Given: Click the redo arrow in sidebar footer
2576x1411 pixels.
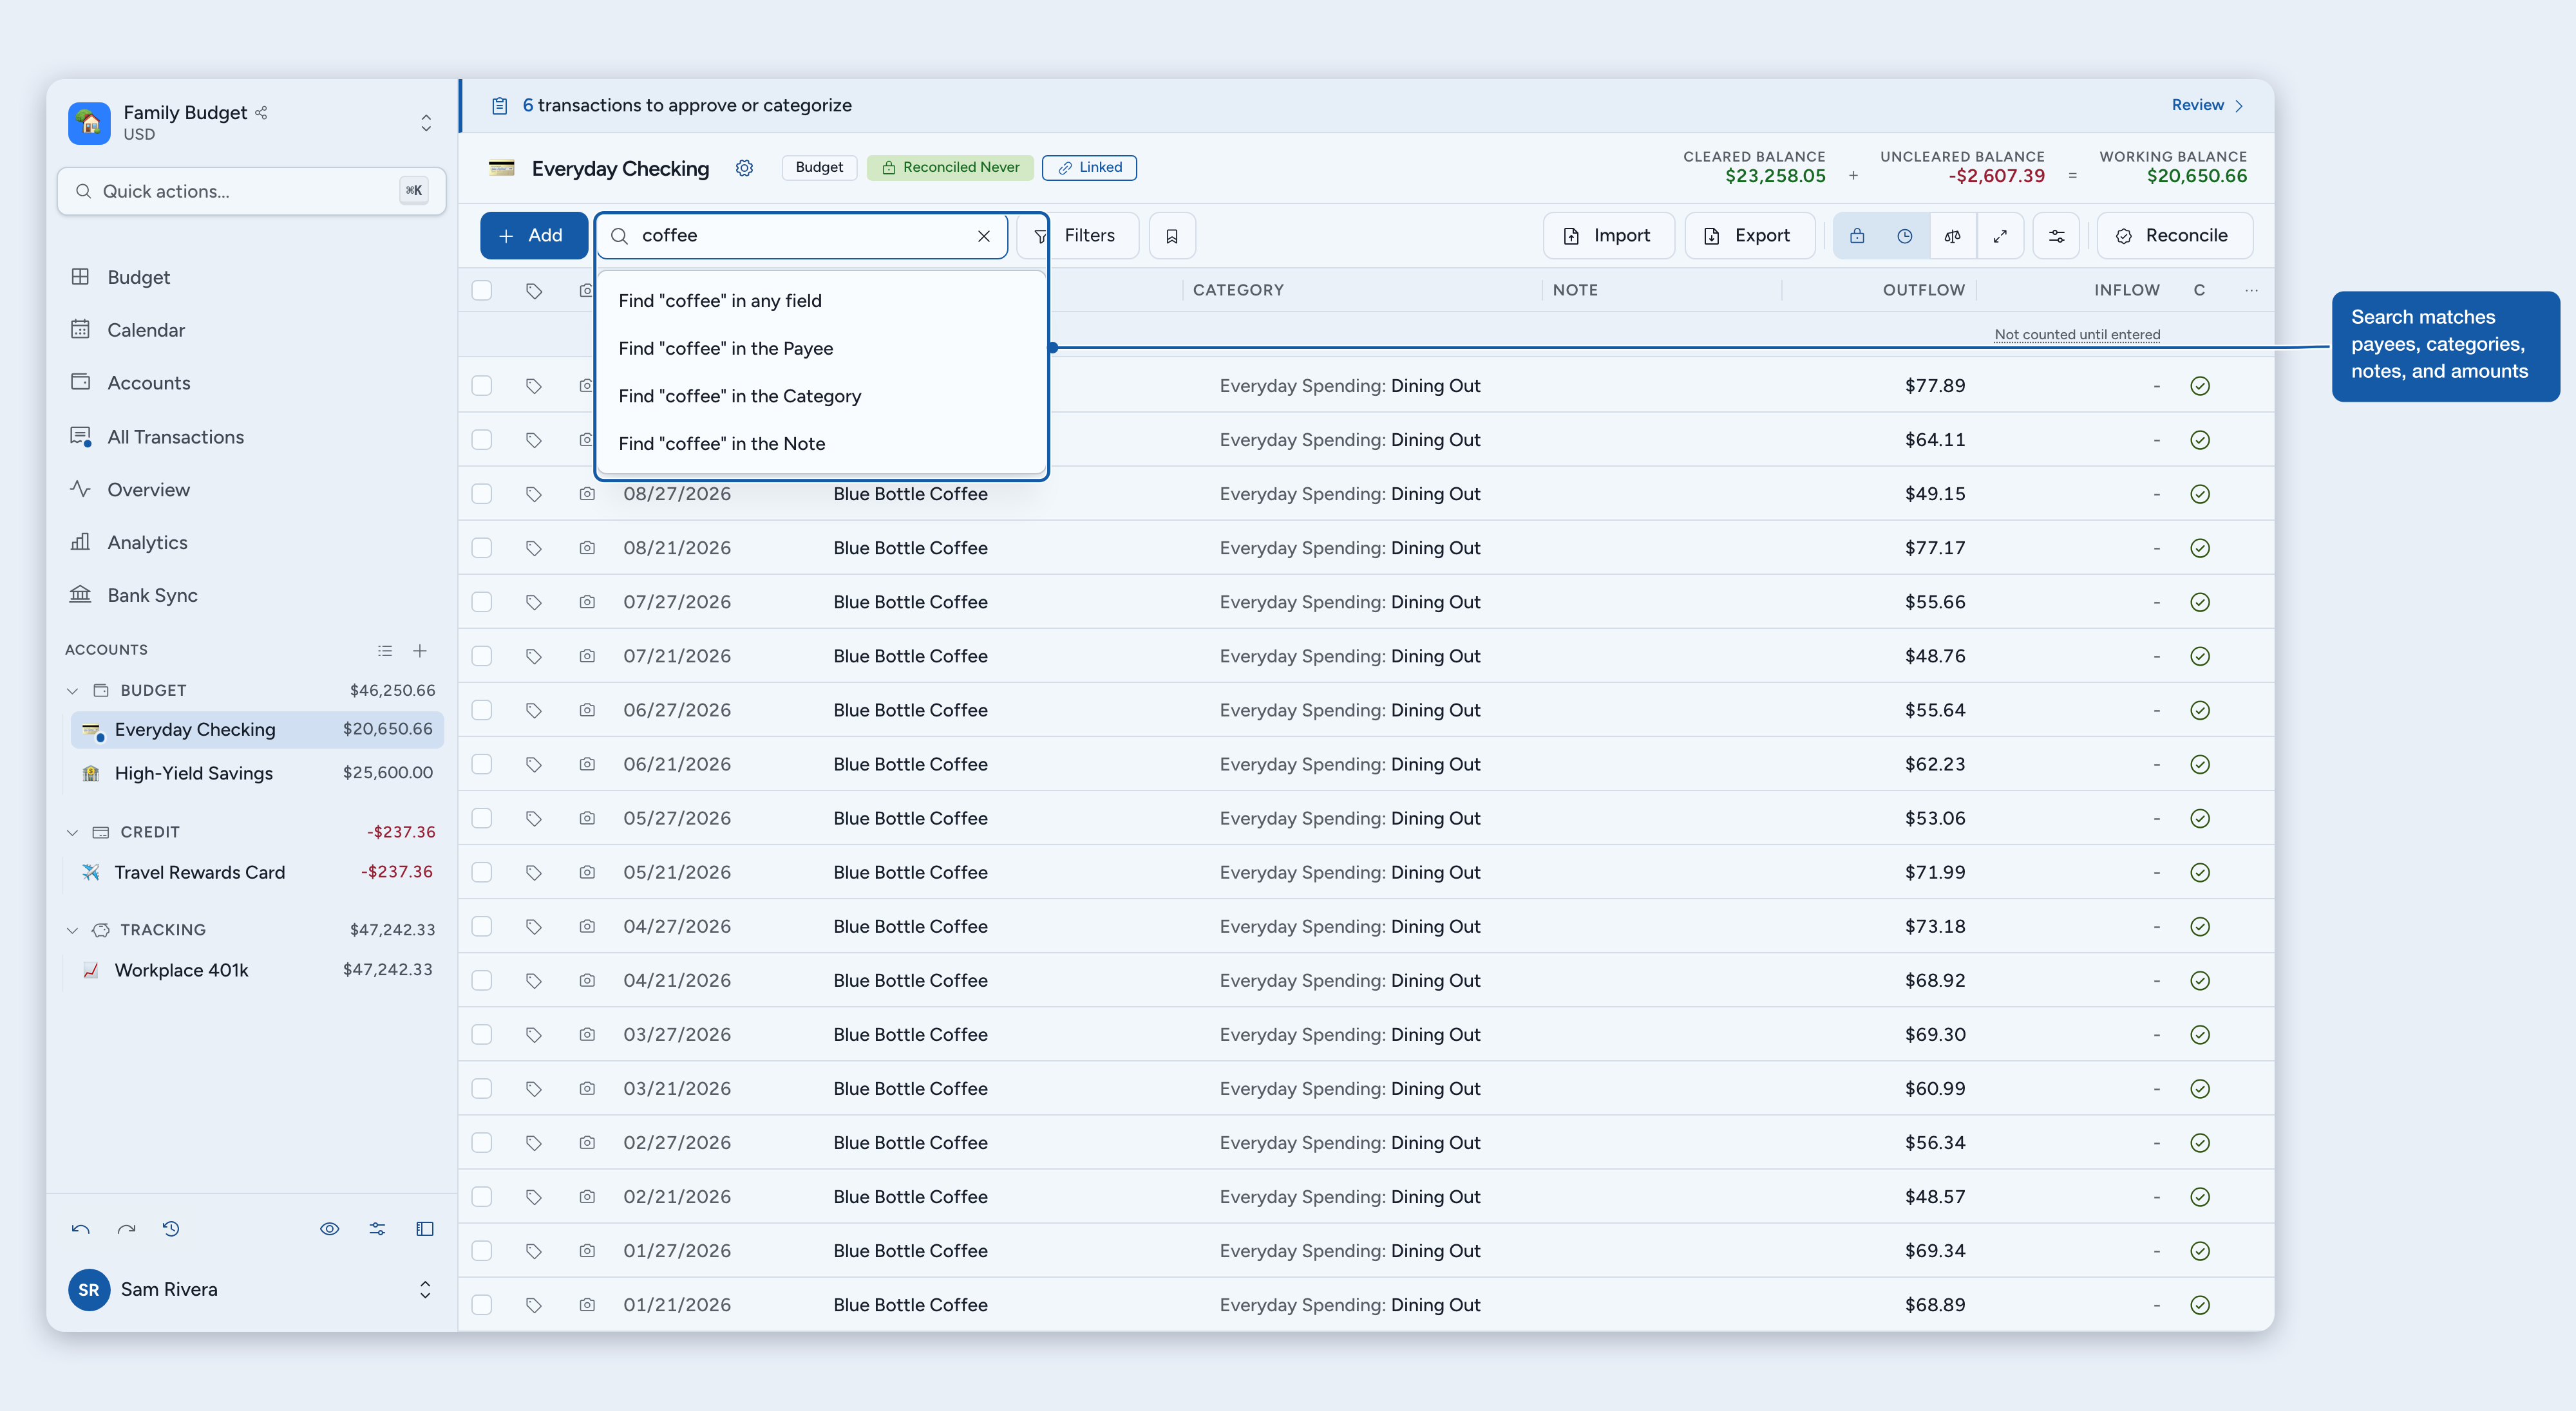Looking at the screenshot, I should (x=126, y=1229).
